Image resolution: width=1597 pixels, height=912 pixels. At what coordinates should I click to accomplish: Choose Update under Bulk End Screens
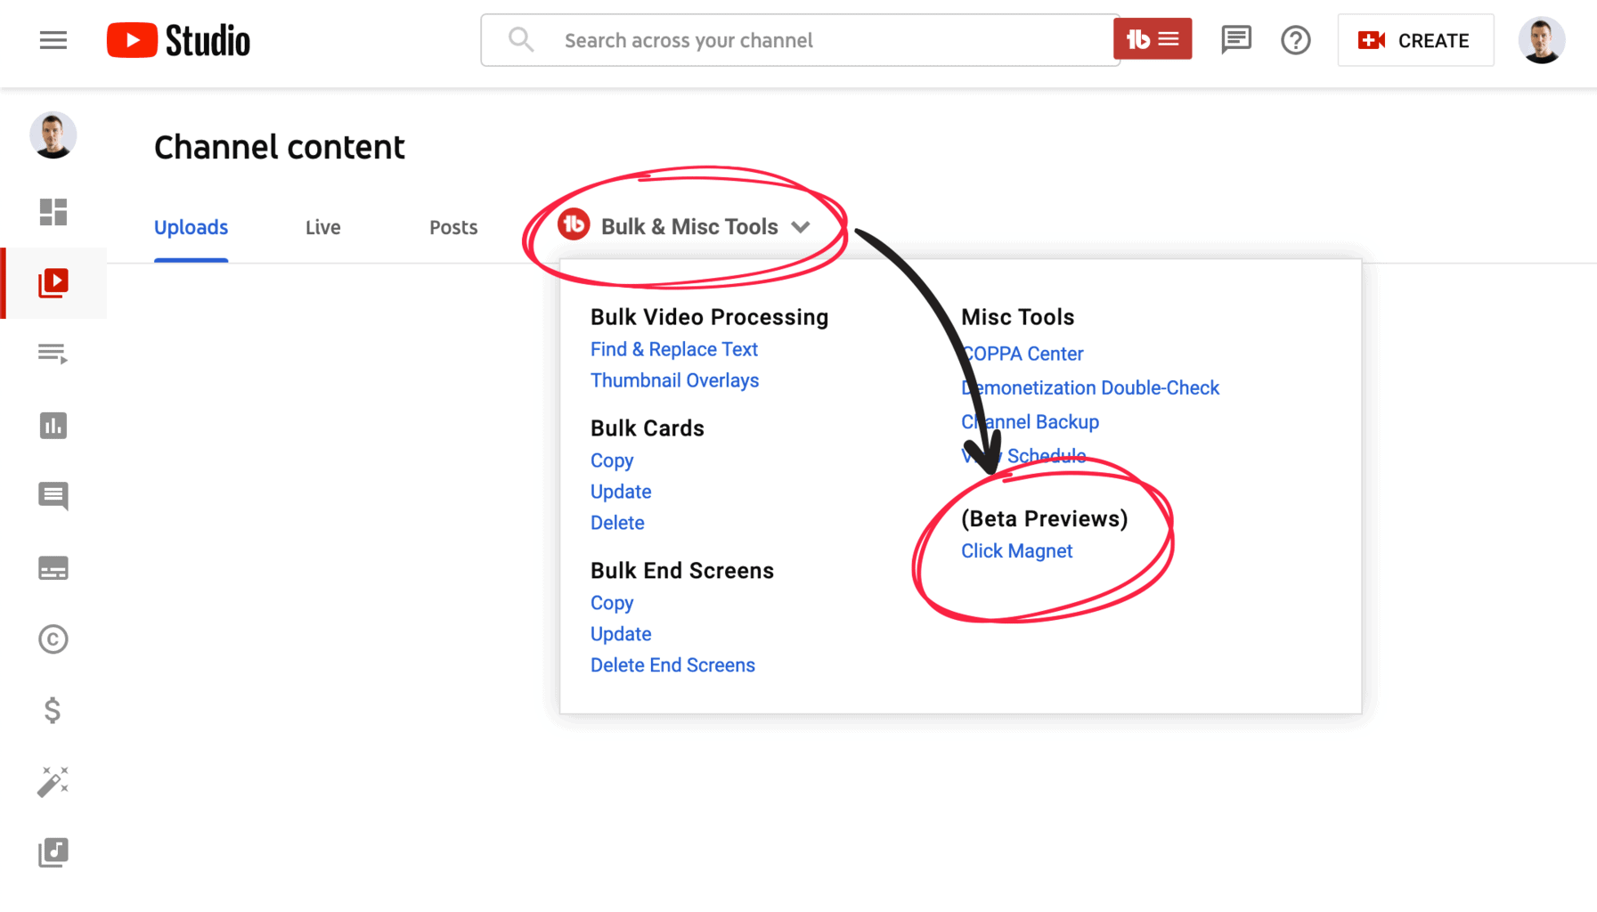coord(621,634)
